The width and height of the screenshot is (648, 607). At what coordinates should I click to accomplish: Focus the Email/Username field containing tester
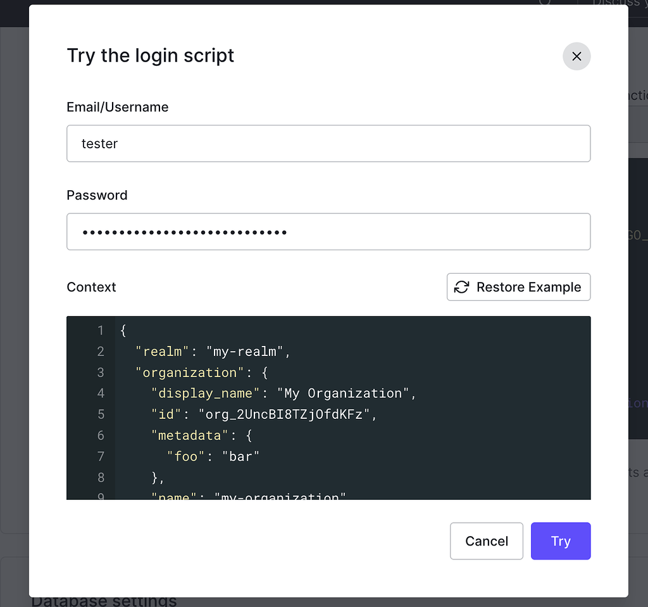(x=328, y=143)
